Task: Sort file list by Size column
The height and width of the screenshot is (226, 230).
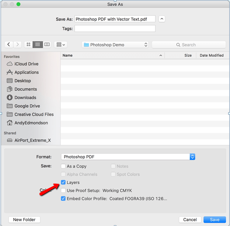Action: [x=180, y=55]
